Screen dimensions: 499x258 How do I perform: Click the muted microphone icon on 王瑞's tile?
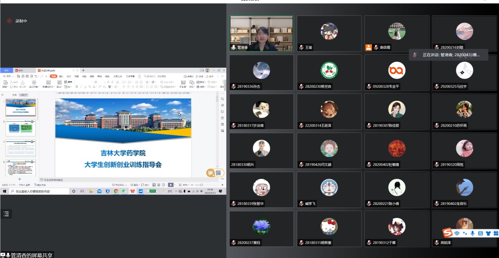pos(301,47)
